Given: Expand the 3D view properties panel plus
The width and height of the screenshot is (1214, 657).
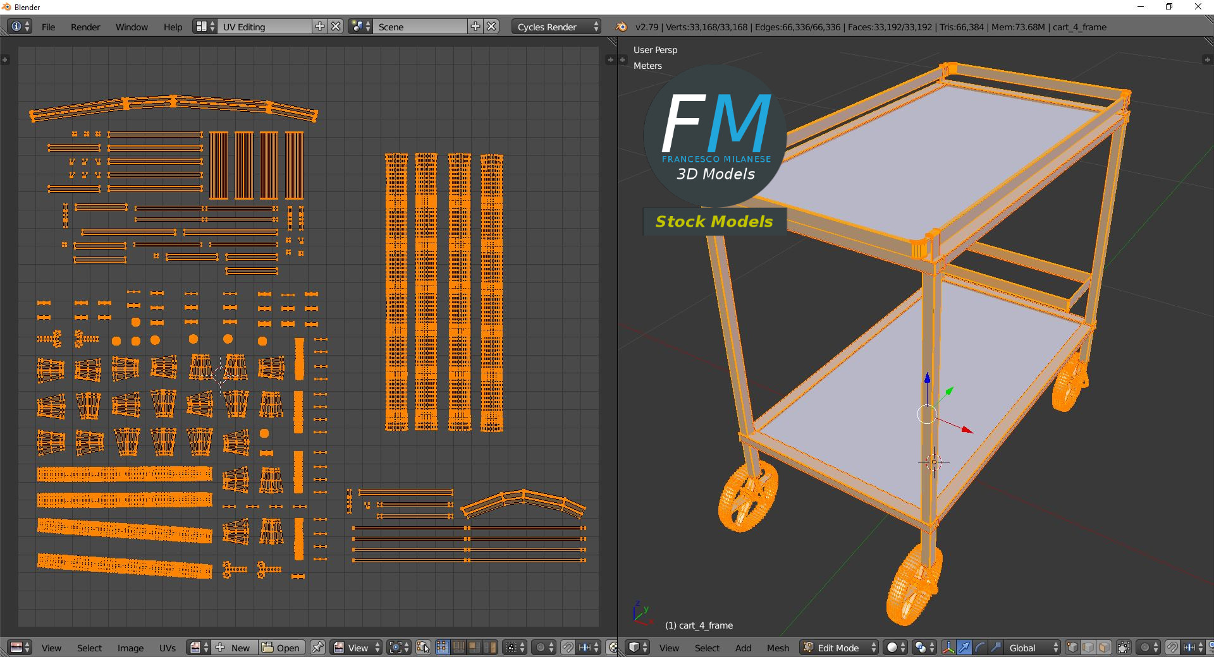Looking at the screenshot, I should (x=1206, y=59).
